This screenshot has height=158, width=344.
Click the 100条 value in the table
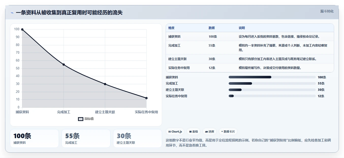[x=213, y=37]
